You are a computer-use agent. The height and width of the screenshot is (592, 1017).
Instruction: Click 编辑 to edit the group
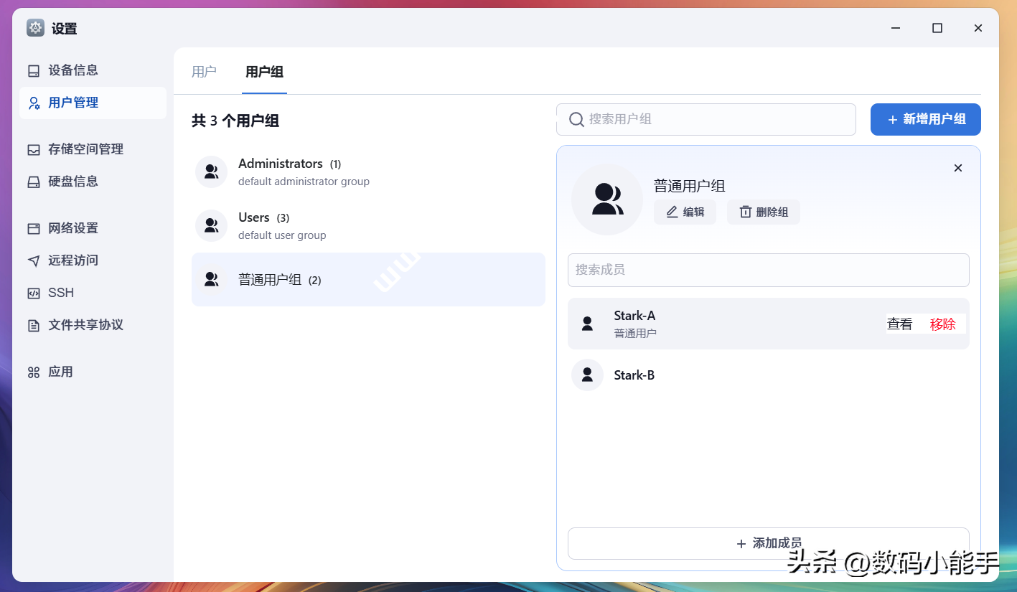point(685,212)
